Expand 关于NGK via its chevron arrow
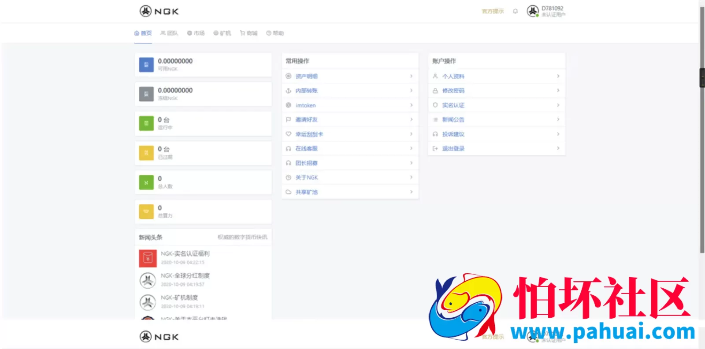 pos(411,177)
